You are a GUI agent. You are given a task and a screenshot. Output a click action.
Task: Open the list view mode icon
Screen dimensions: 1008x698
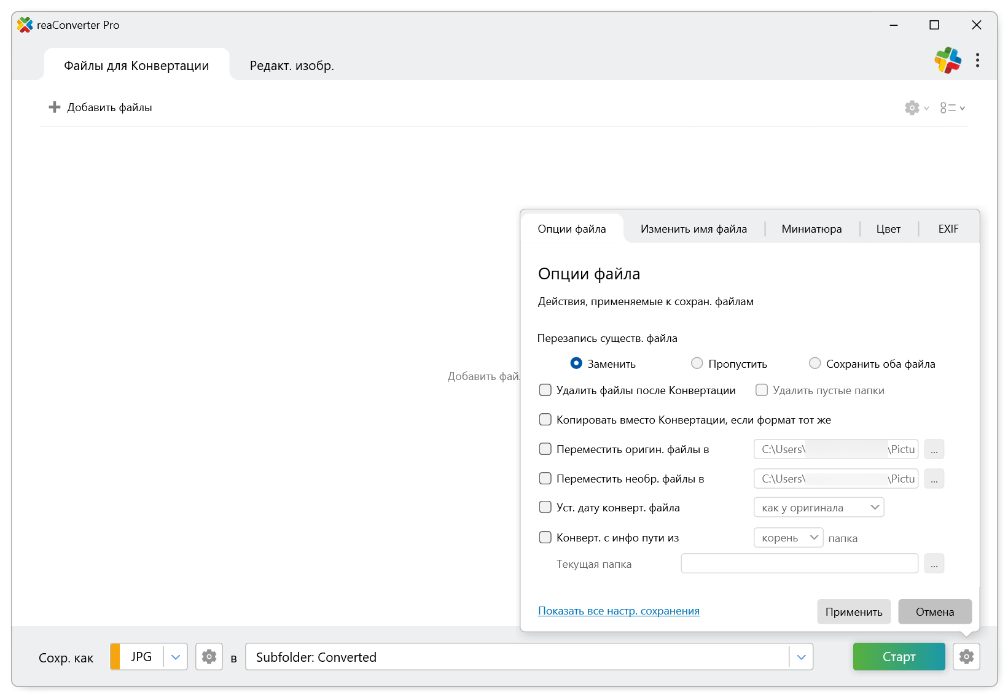(x=948, y=108)
